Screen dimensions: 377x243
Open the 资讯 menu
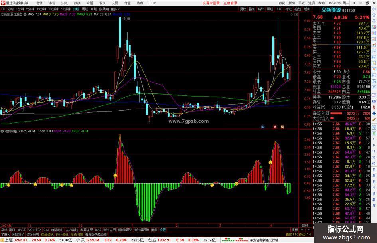click(65, 3)
